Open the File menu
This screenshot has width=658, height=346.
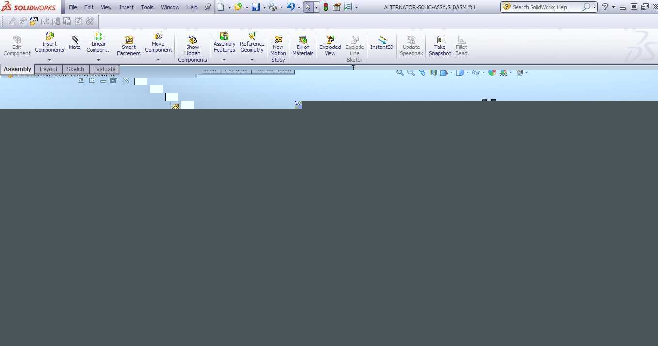(x=73, y=7)
